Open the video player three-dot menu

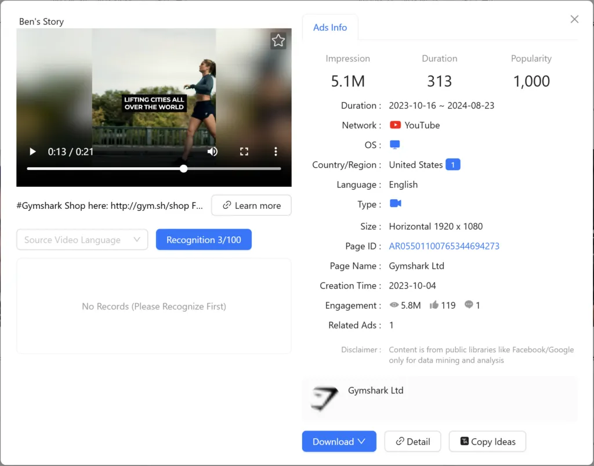tap(276, 151)
